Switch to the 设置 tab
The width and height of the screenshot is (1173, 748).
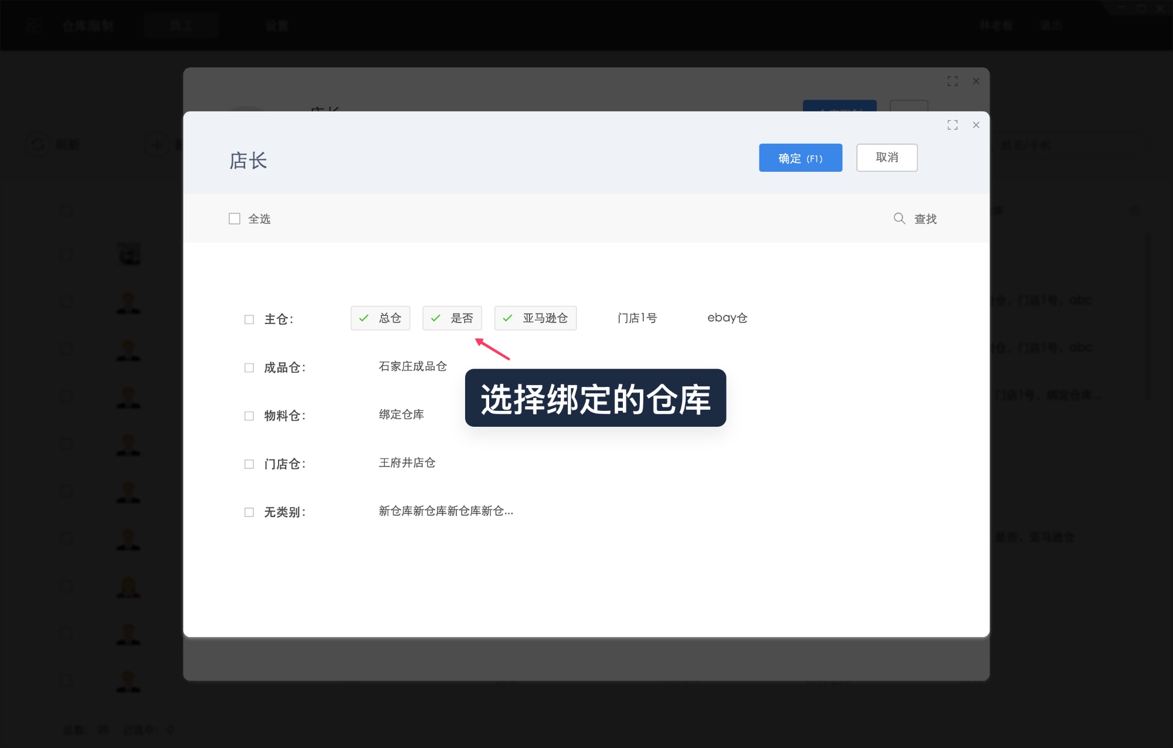pyautogui.click(x=277, y=25)
